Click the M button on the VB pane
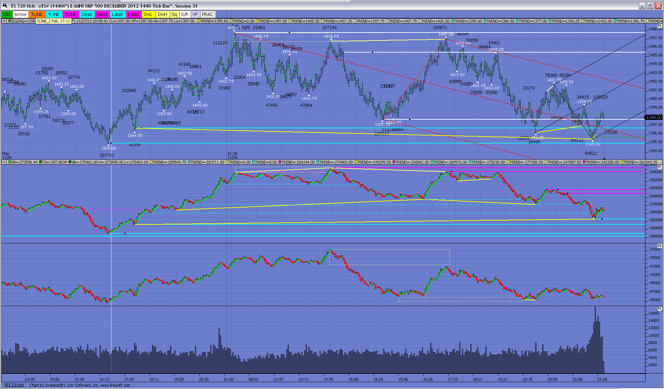Screen dimensions: 664x389 coord(660,167)
